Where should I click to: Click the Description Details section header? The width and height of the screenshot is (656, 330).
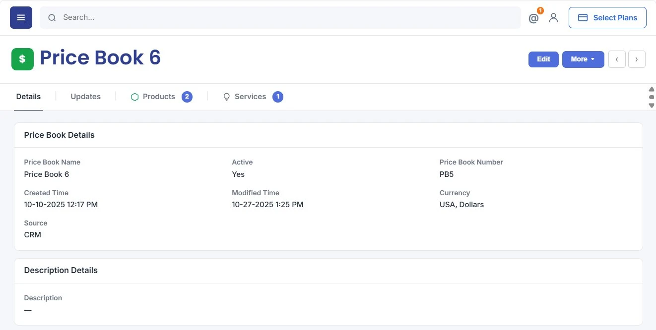61,271
